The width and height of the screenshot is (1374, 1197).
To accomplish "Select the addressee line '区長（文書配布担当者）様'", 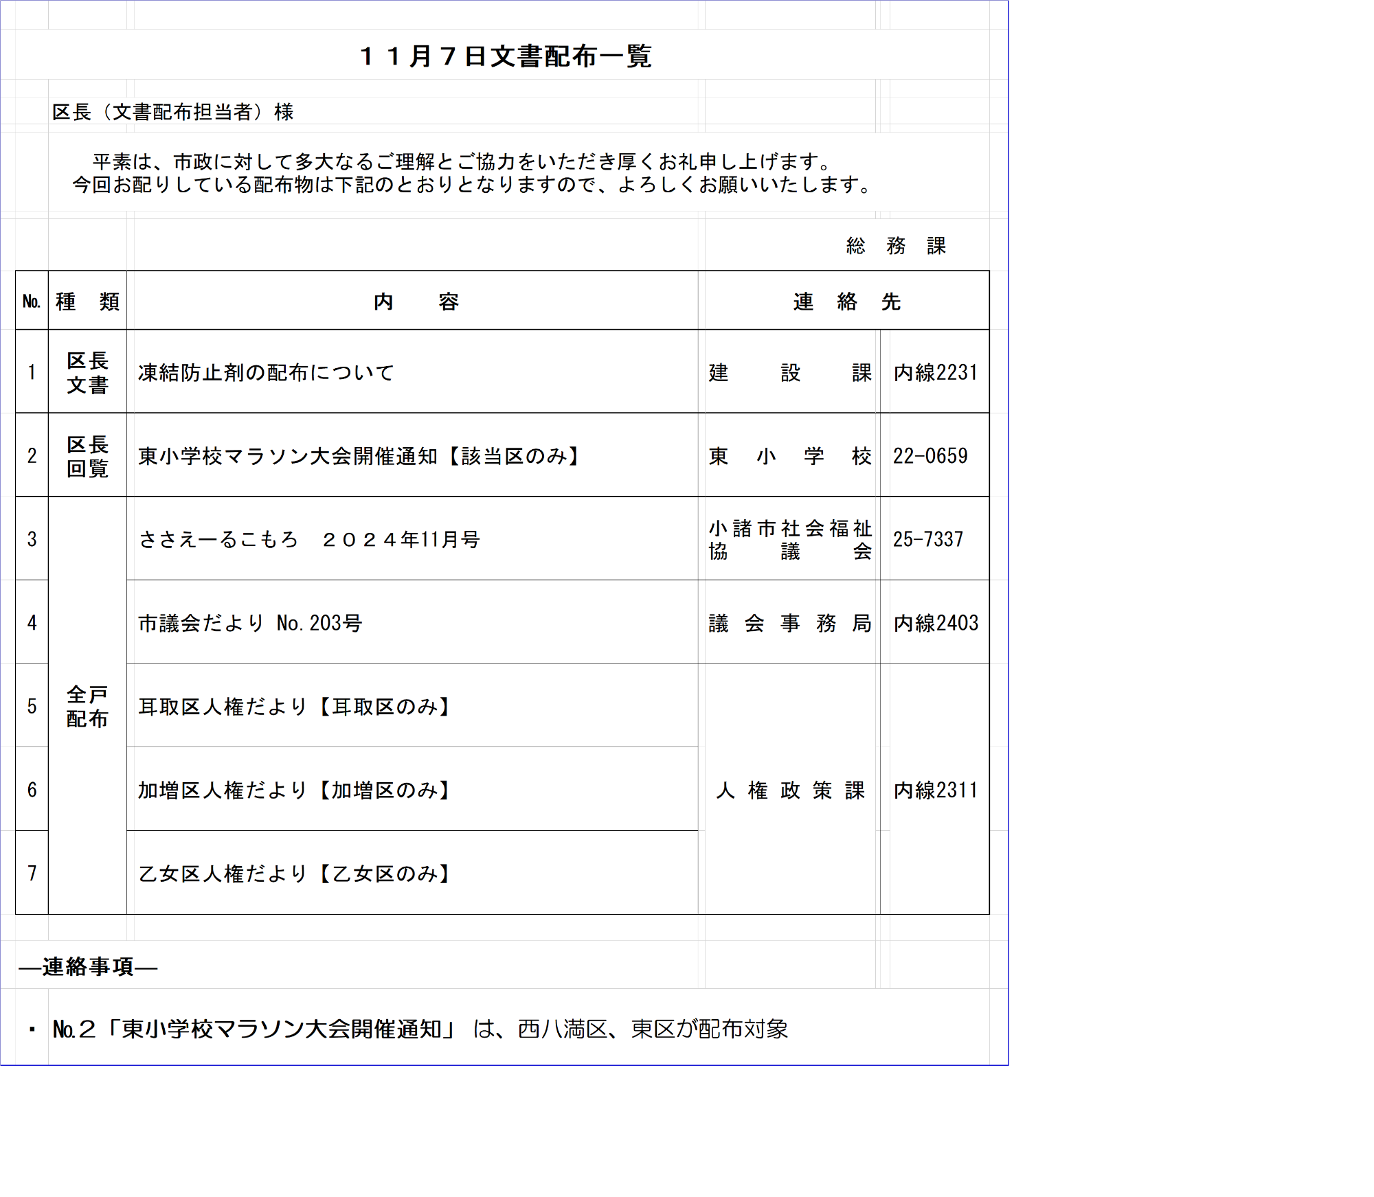I will pyautogui.click(x=173, y=112).
